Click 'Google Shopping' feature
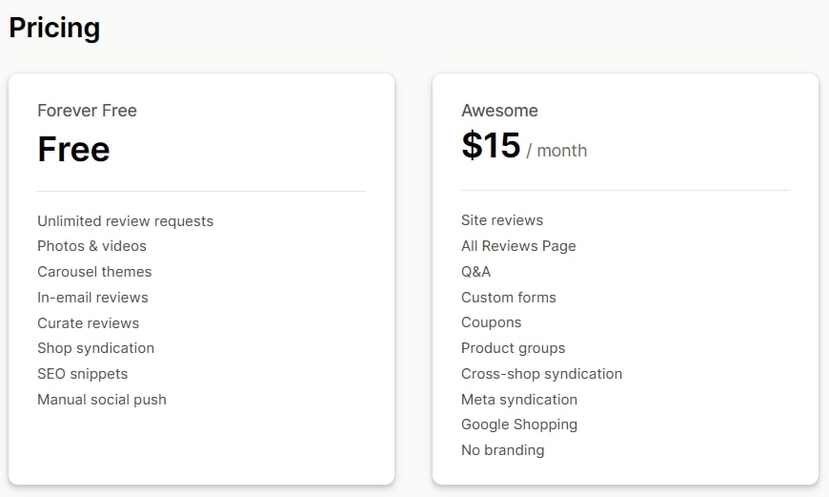Screen dimensions: 829x497 pyautogui.click(x=519, y=425)
